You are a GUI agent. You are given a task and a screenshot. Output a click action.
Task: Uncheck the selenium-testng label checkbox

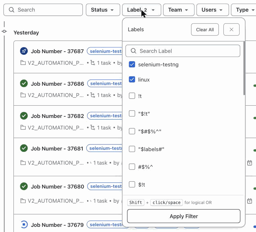point(132,64)
